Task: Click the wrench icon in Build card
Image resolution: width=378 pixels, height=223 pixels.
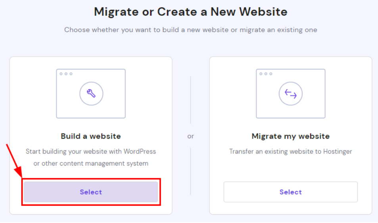Action: (x=91, y=93)
